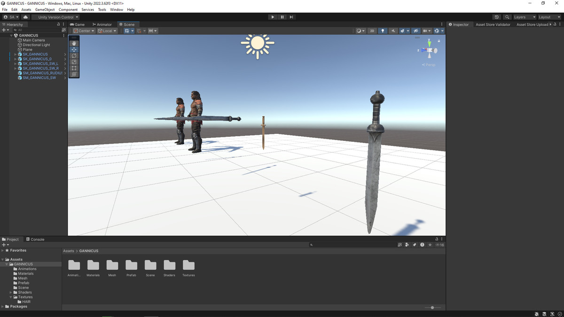Click the Scene orientation gizmo
Image resolution: width=564 pixels, height=317 pixels.
pos(429,49)
